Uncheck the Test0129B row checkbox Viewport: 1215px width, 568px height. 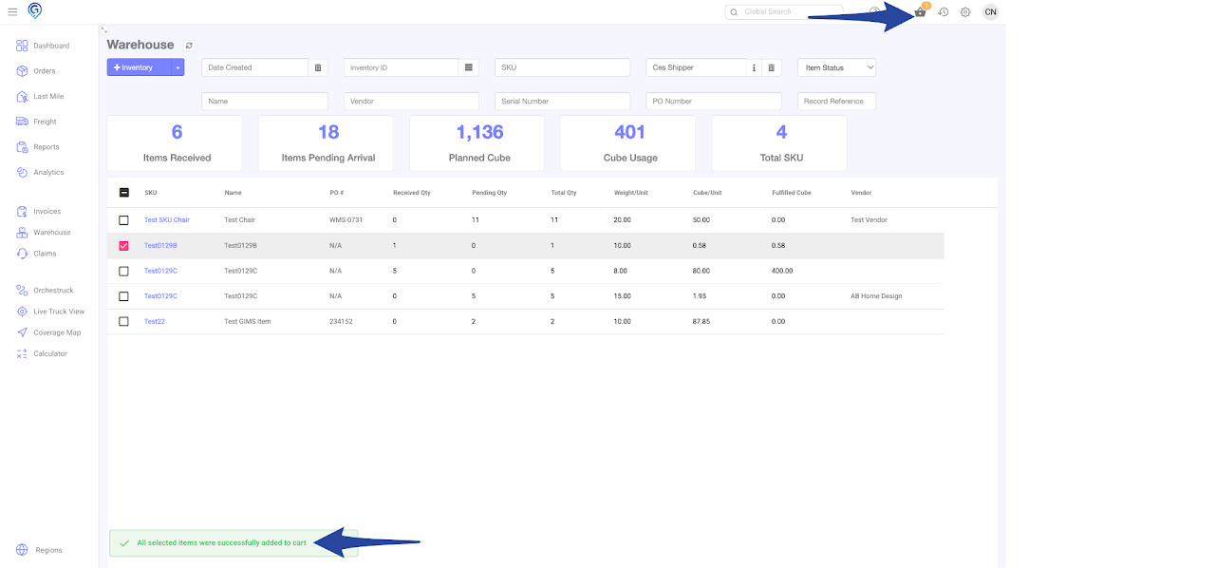[x=123, y=245]
